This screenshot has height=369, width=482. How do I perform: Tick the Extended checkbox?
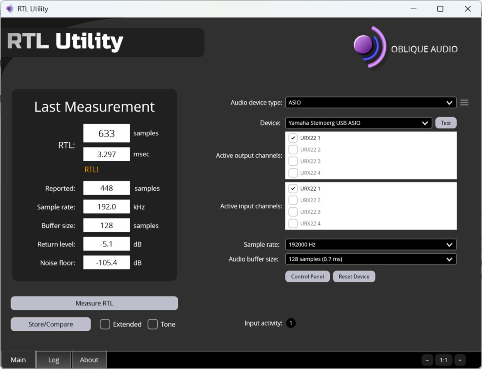pos(105,324)
